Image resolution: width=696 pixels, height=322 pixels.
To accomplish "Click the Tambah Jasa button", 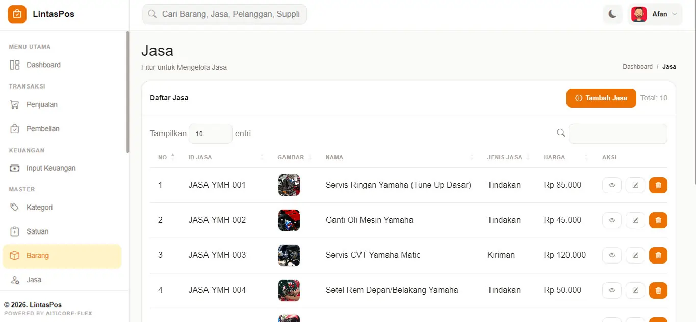I will click(x=601, y=98).
